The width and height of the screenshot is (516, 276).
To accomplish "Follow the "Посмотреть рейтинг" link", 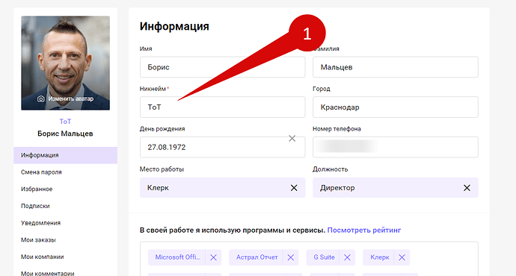I will pyautogui.click(x=364, y=230).
